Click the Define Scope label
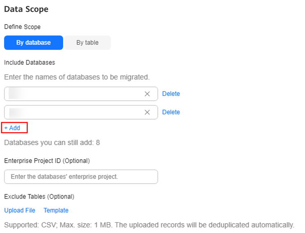The height and width of the screenshot is (233, 305). click(22, 27)
